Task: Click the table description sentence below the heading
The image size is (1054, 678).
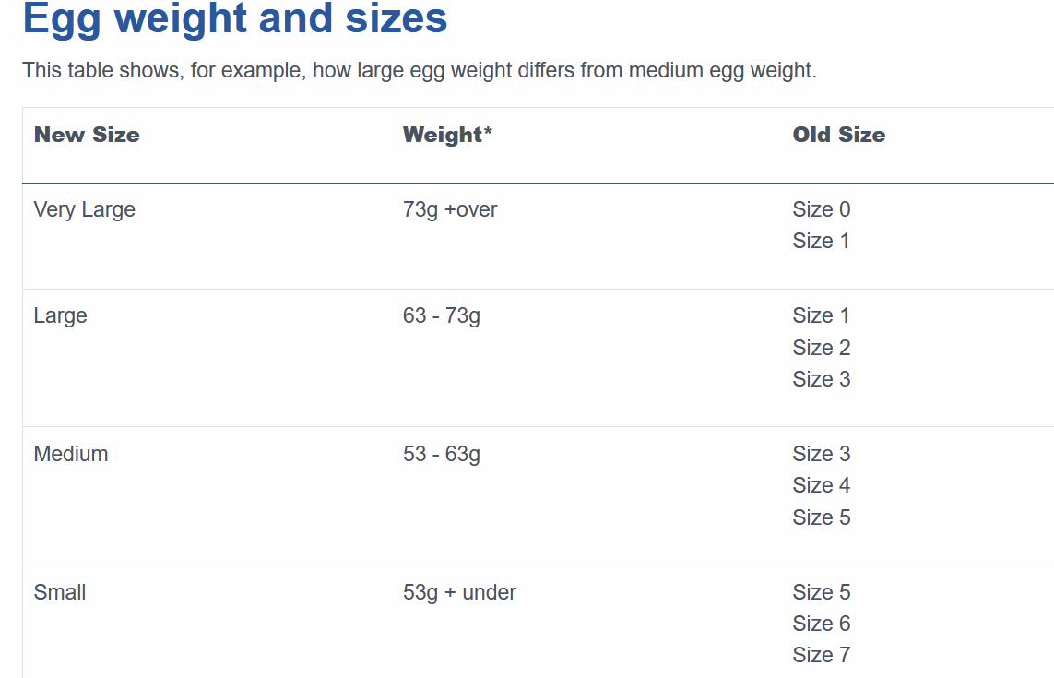Action: [x=419, y=70]
